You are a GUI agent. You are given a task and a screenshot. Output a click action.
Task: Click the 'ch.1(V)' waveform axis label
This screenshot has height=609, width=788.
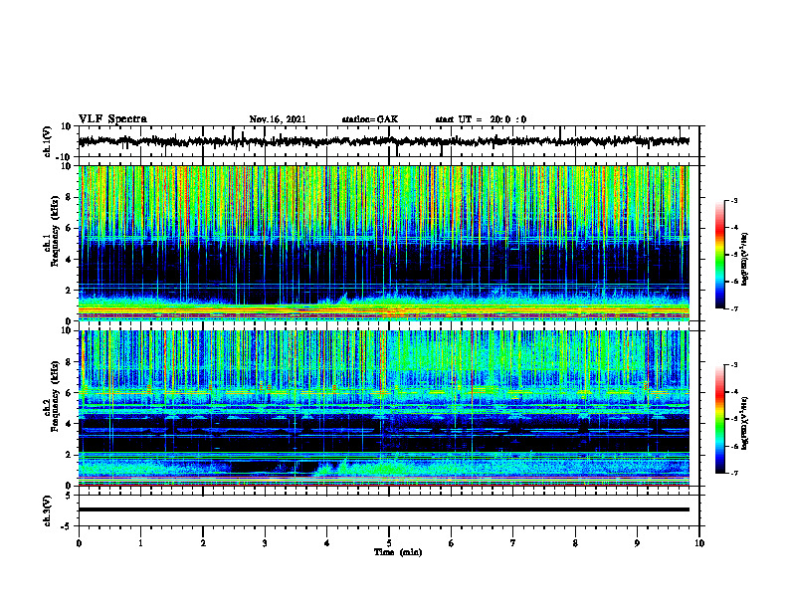click(48, 141)
